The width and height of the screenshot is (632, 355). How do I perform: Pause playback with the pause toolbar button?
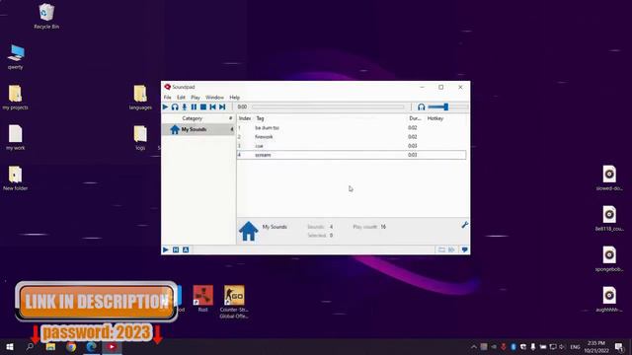pyautogui.click(x=194, y=107)
